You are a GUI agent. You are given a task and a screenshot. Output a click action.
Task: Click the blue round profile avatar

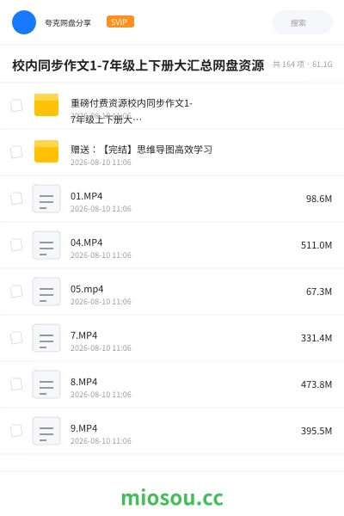[x=24, y=22]
